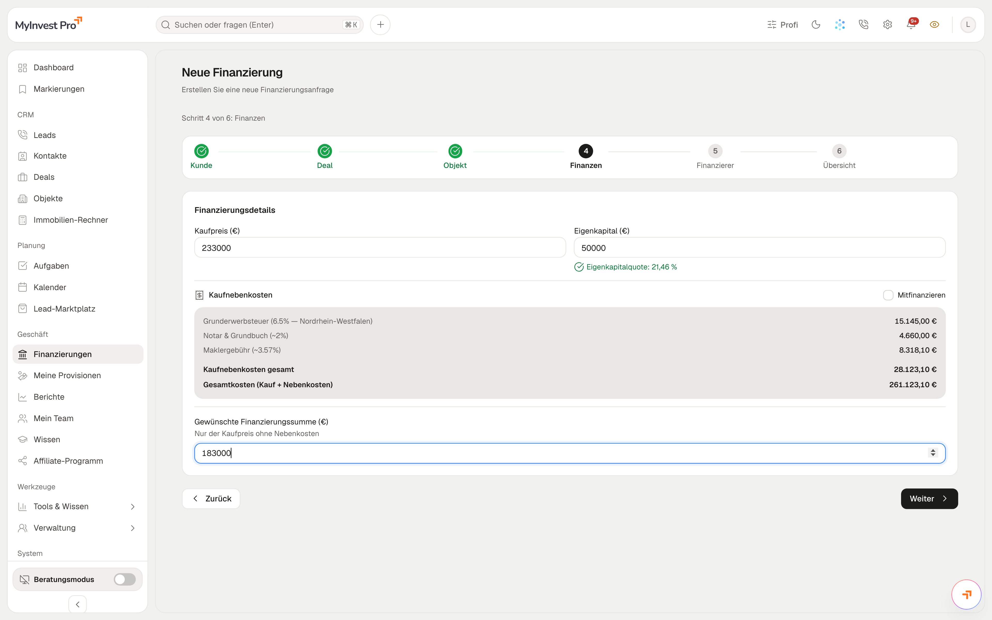Go to completed Kunde step
Screen dimensions: 992x620
point(201,157)
